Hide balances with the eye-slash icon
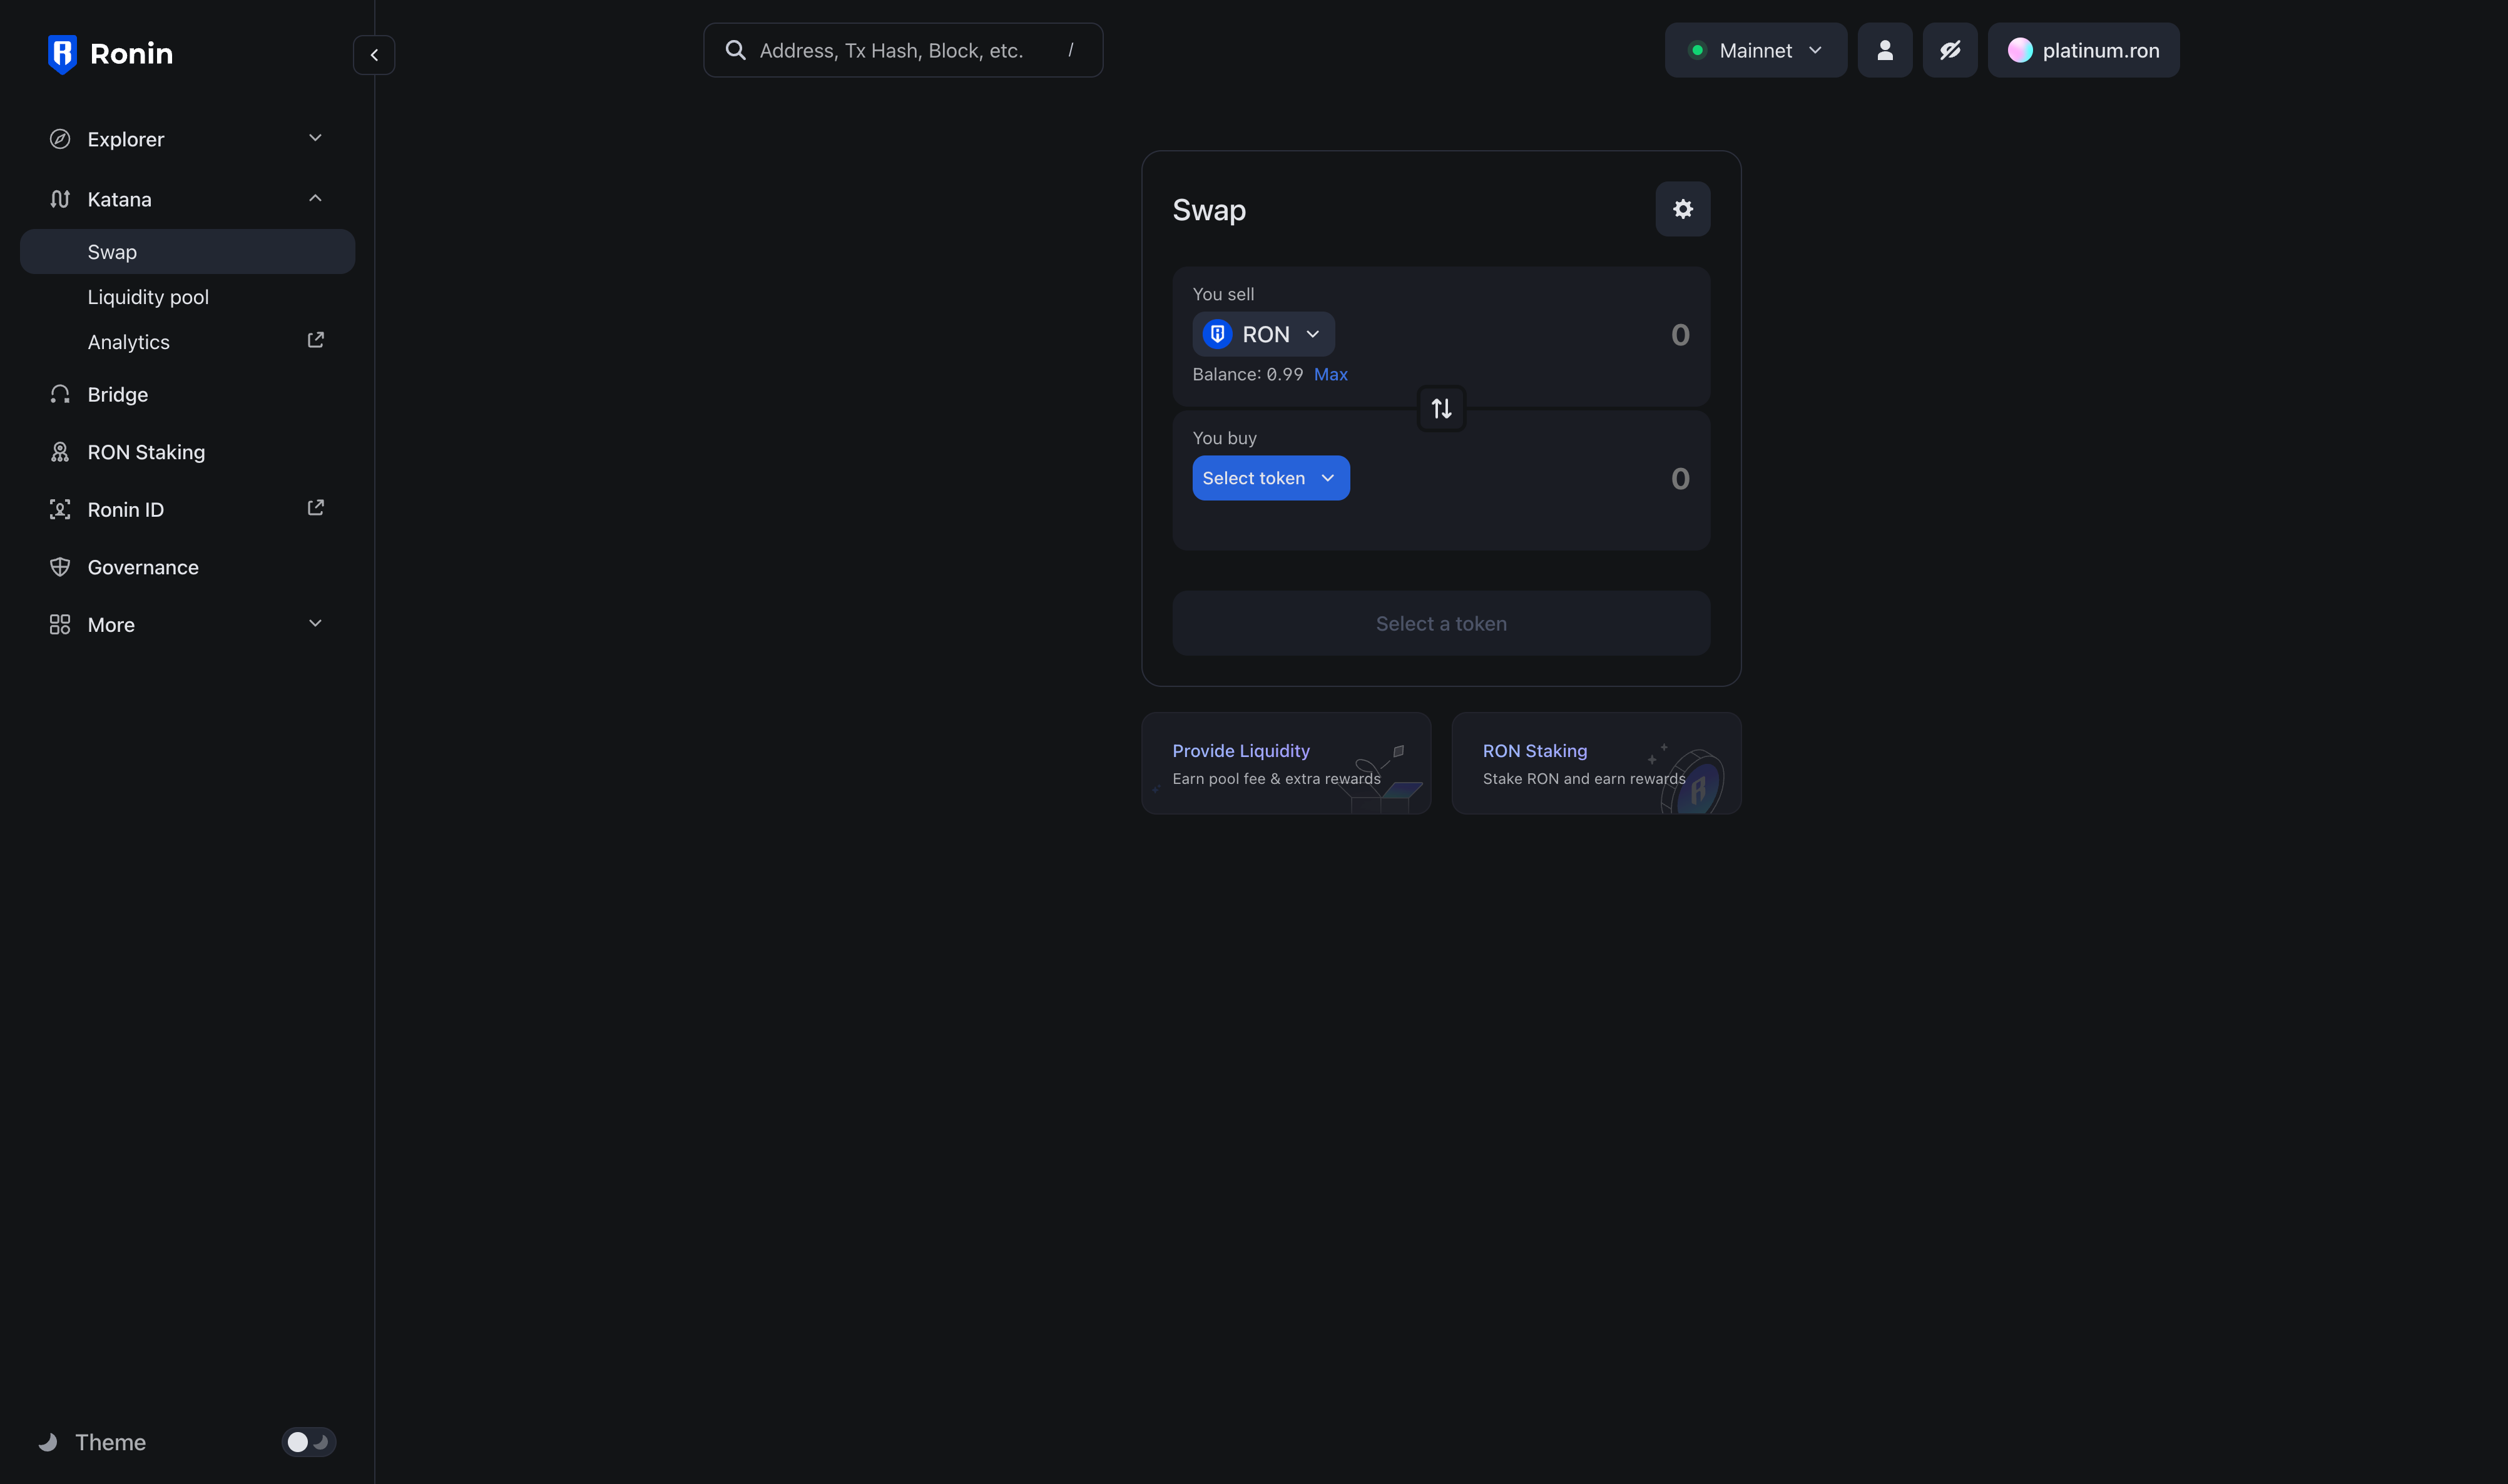This screenshot has width=2508, height=1484. (1950, 50)
